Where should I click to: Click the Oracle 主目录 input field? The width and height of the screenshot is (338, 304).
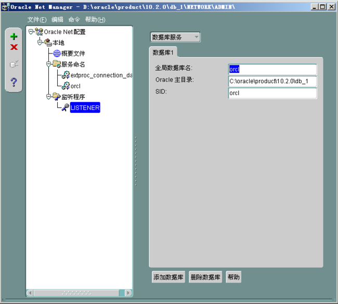click(272, 81)
